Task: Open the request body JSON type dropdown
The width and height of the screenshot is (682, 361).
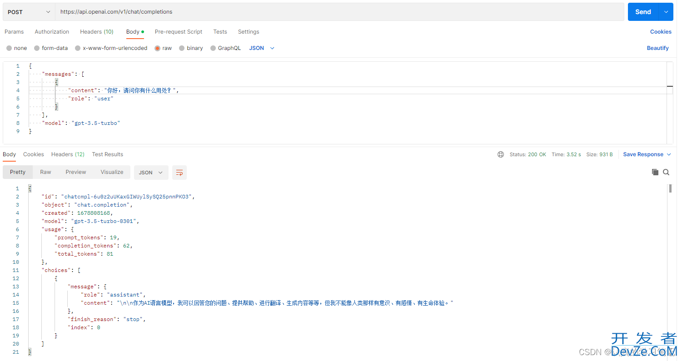Action: (262, 48)
